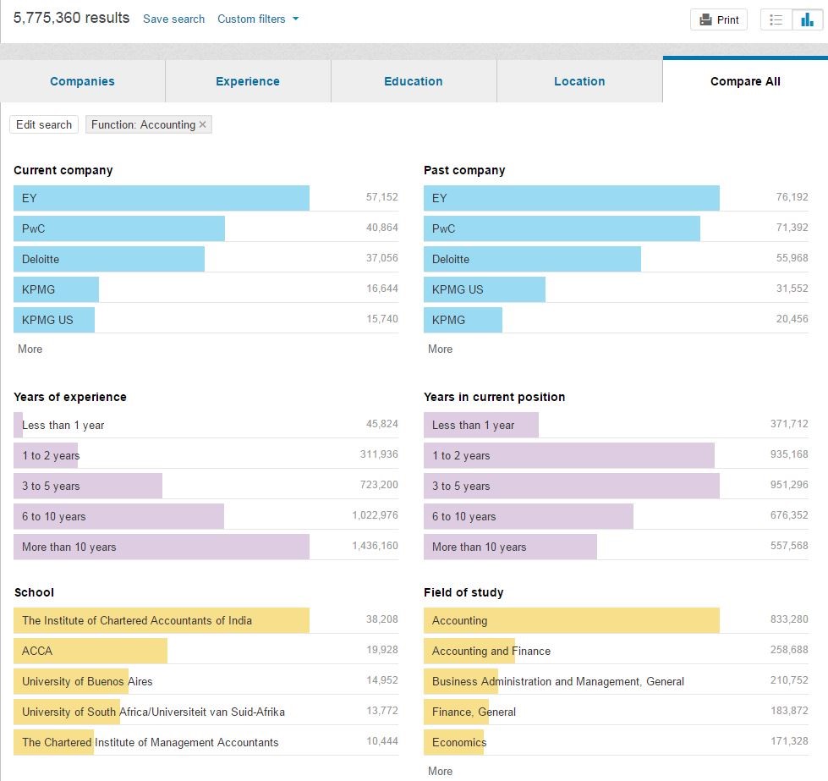Screen dimensions: 828x781
Task: Select The Chartered Institute of Management Accountants
Action: pyautogui.click(x=206, y=742)
